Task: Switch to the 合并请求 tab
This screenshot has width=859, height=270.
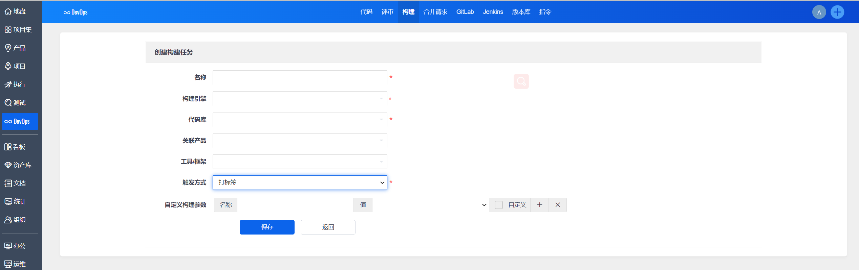Action: 435,12
